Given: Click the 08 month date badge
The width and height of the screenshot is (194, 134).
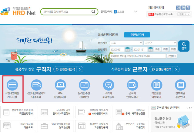Looking at the screenshot, I should 178,8.
